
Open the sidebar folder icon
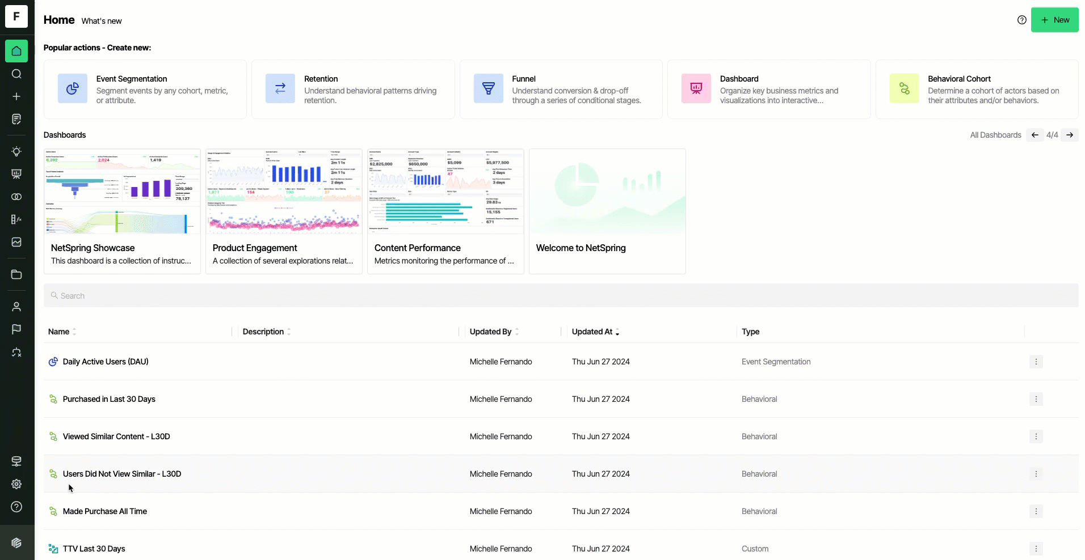click(16, 274)
